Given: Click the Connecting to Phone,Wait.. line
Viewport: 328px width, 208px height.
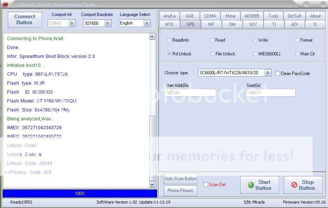Looking at the screenshot, I should 36,38.
